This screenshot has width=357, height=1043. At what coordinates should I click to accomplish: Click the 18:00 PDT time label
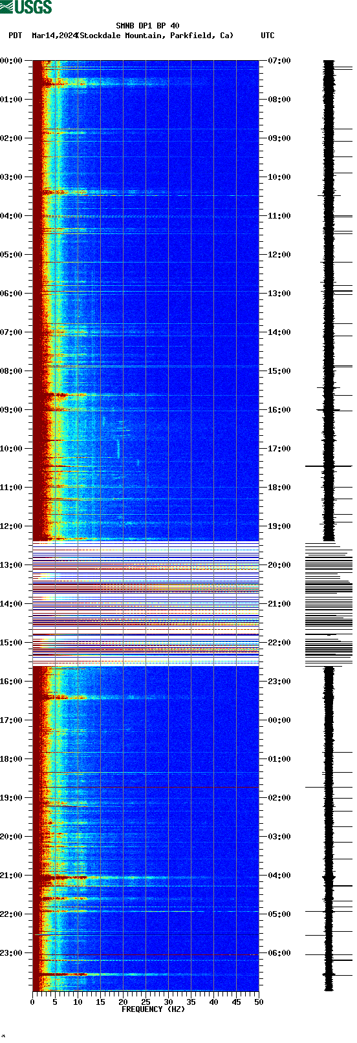12,759
